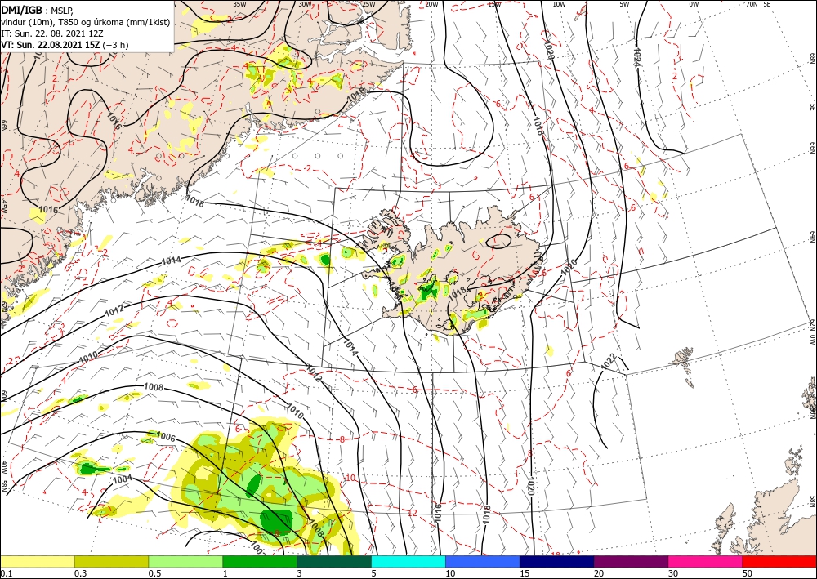
Task: Click the 25W longitude label at top
Action: tap(369, 4)
